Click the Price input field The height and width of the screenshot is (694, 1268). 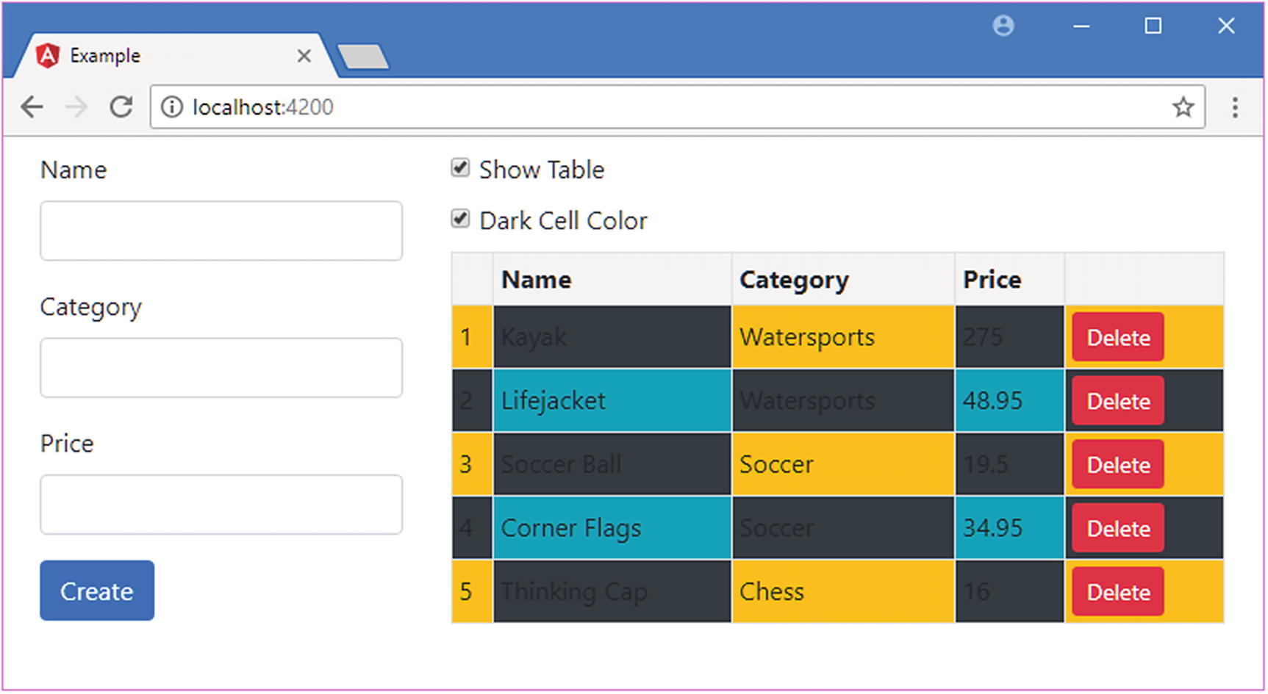pyautogui.click(x=221, y=505)
